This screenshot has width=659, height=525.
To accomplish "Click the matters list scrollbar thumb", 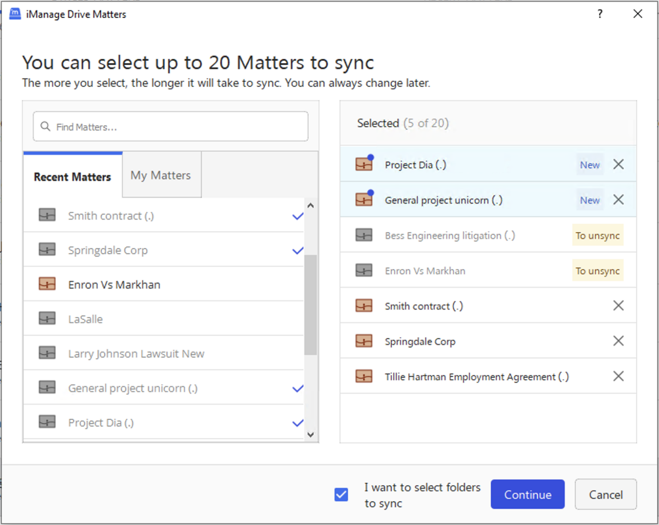I will coord(311,305).
